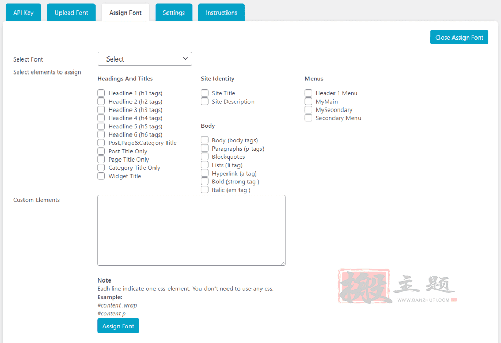Go to the Settings tab

pos(173,13)
